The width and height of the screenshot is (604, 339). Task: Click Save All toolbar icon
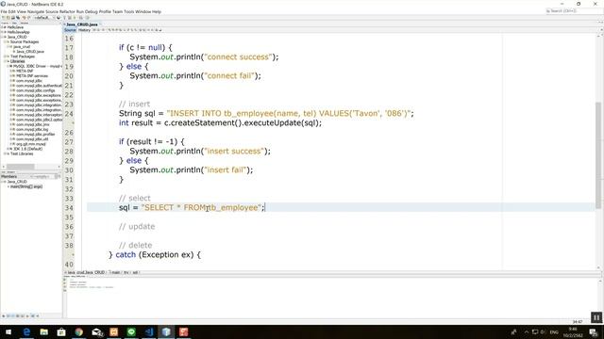coord(18,18)
